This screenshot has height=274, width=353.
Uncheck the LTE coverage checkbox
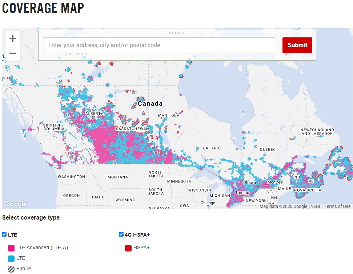[x=4, y=234]
